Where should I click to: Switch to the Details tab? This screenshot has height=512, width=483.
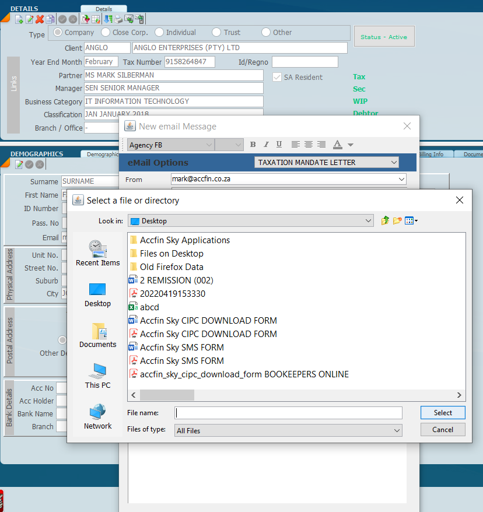[x=103, y=9]
